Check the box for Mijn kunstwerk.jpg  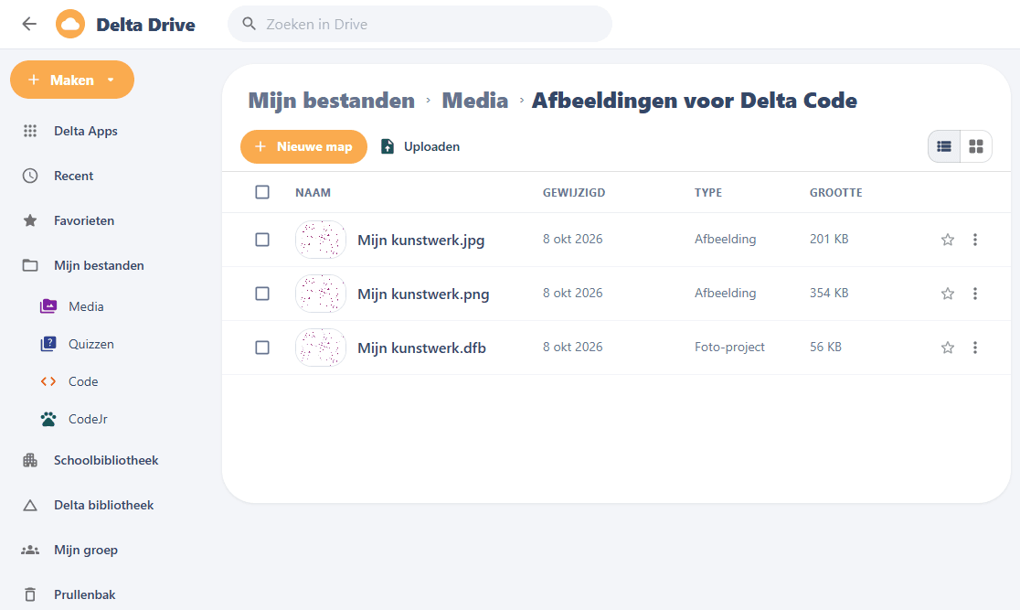click(x=262, y=240)
